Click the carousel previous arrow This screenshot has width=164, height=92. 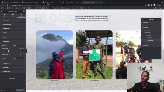pyautogui.click(x=35, y=56)
